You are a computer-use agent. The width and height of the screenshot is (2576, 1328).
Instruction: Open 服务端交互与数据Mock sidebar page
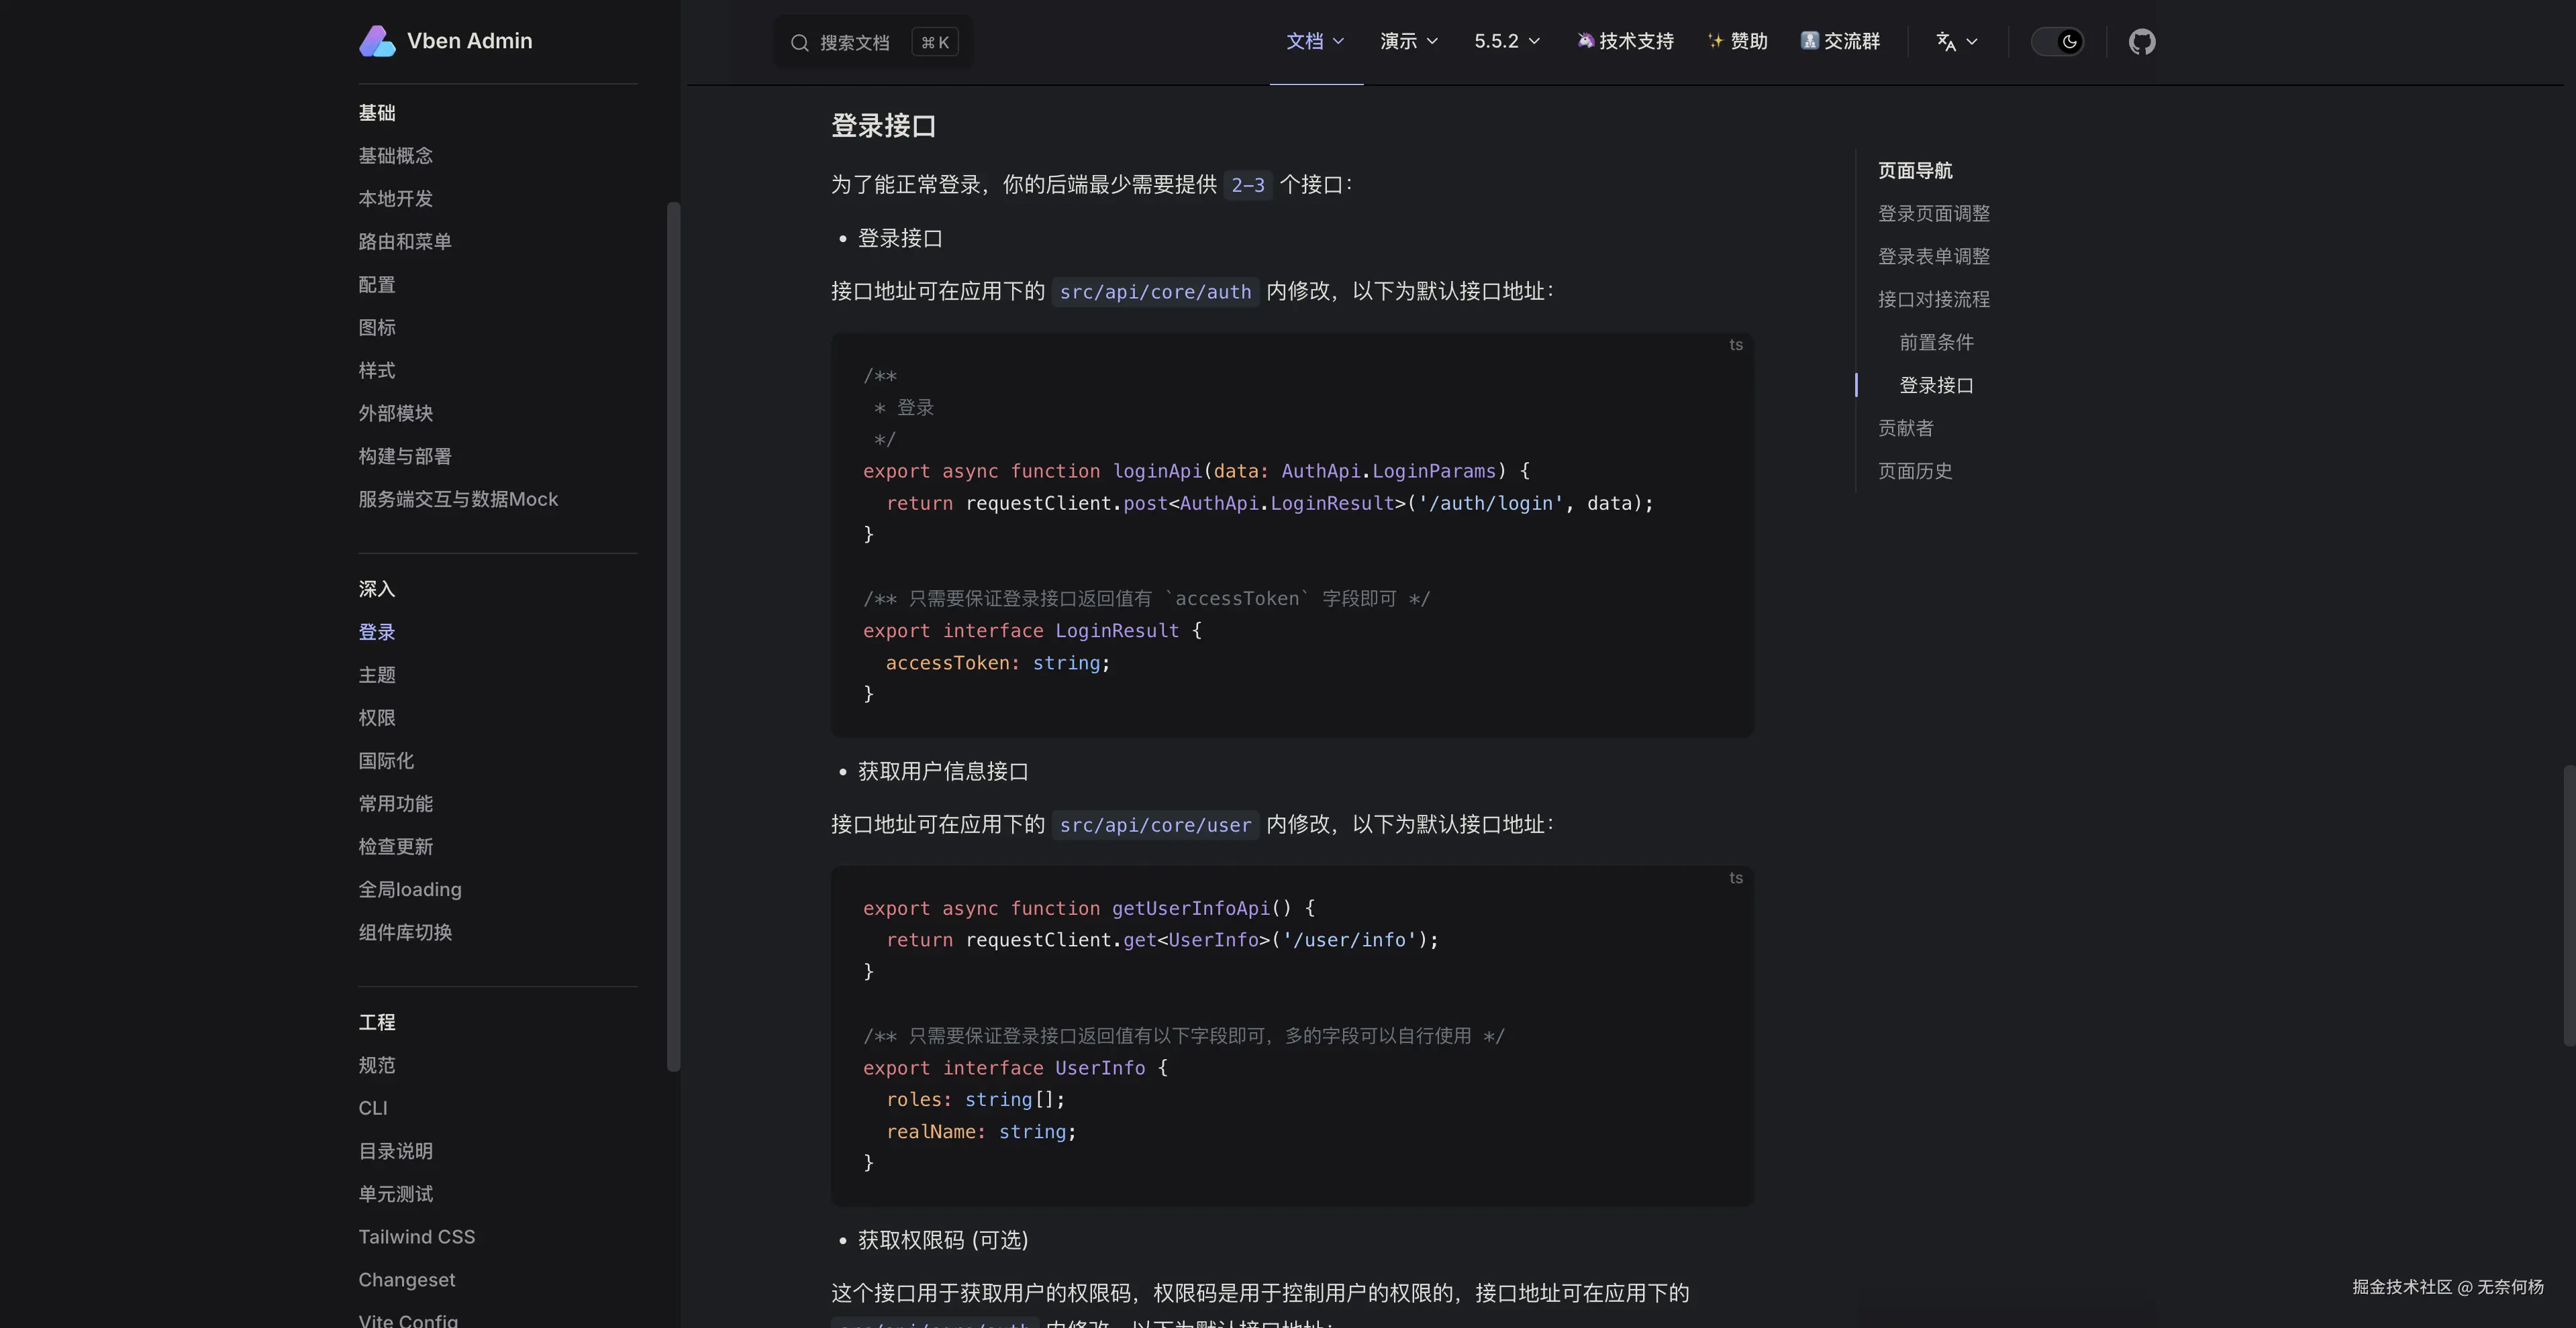point(458,498)
